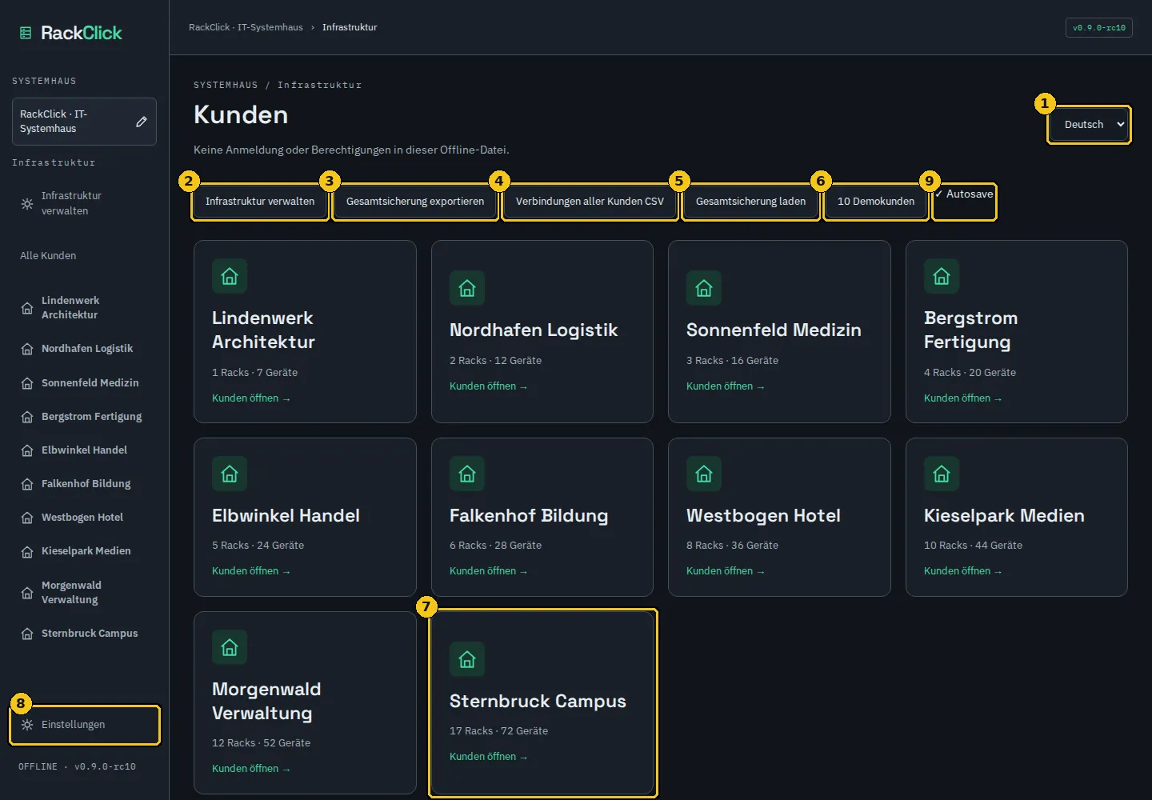
Task: Click the OFFLINE · v0.9.0-rc10 status text
Action: [77, 766]
